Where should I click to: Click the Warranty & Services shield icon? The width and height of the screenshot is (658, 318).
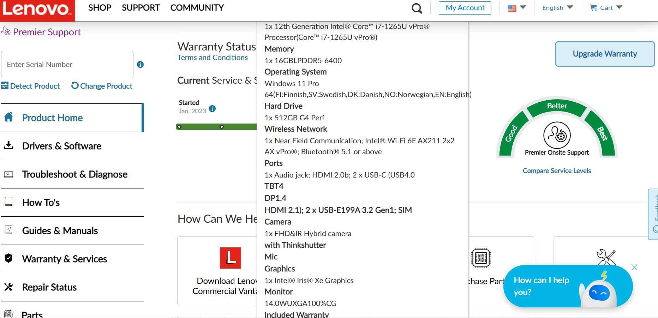[x=8, y=258]
